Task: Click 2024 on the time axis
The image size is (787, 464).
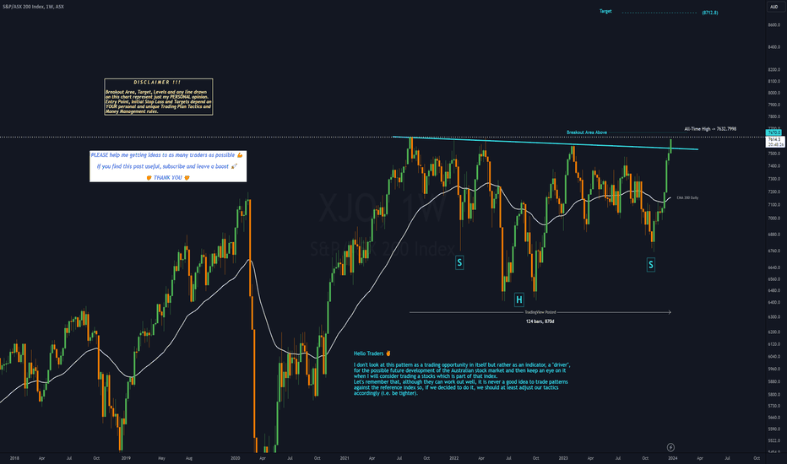Action: [672, 458]
